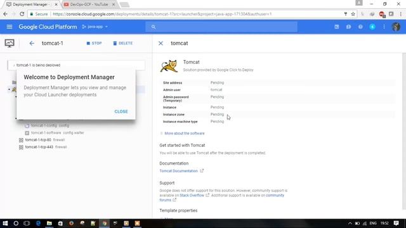Select tomcat-1-config row in tree
This screenshot has width=406, height=228.
click(50, 125)
